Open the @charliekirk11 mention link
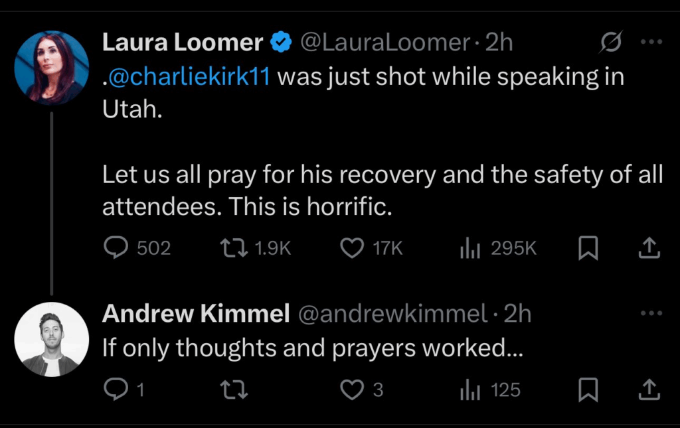The height and width of the screenshot is (428, 680). coord(189,77)
